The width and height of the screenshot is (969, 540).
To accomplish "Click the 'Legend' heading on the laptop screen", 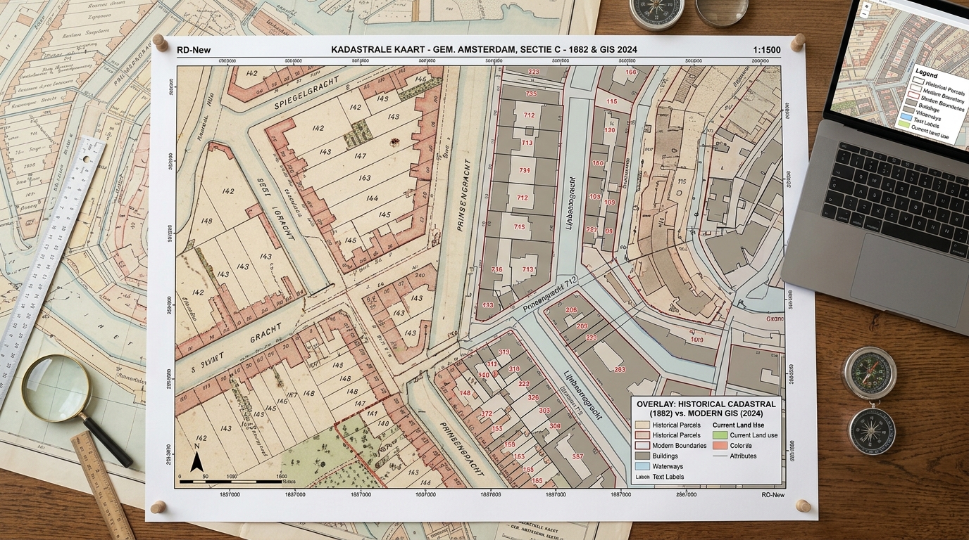I will [x=927, y=74].
